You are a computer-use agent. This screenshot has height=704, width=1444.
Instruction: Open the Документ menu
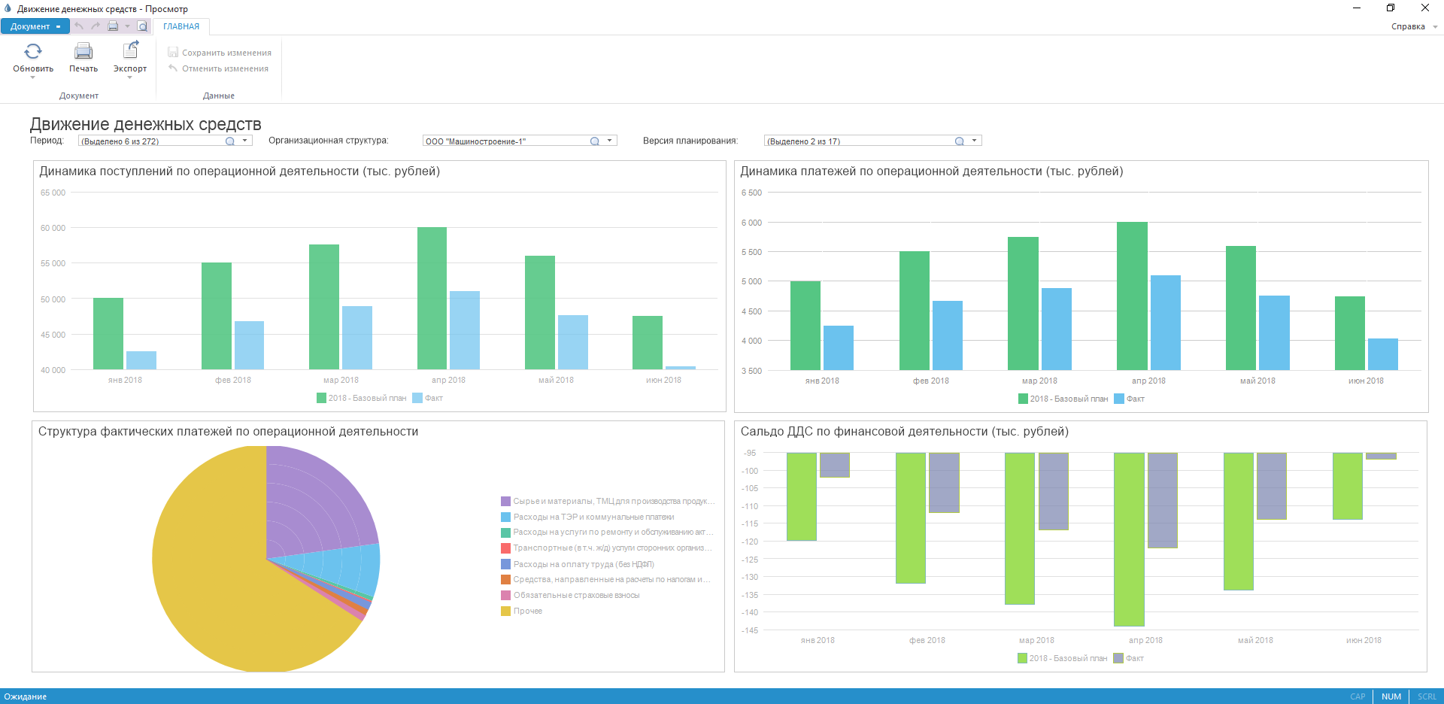click(x=35, y=26)
